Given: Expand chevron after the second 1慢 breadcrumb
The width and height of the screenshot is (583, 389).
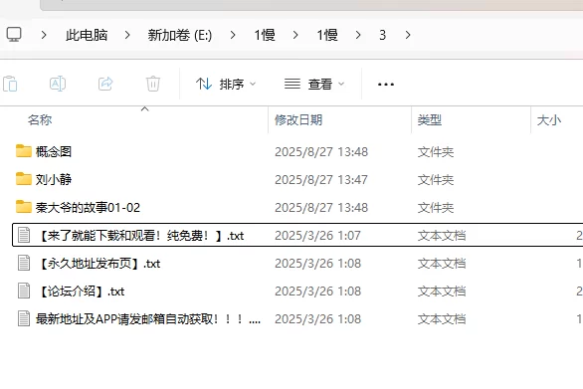Looking at the screenshot, I should (x=358, y=36).
